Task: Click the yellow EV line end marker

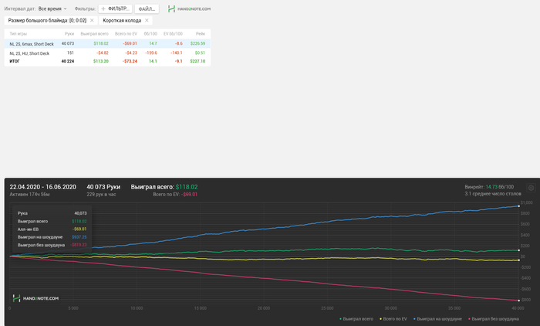Action: (519, 260)
